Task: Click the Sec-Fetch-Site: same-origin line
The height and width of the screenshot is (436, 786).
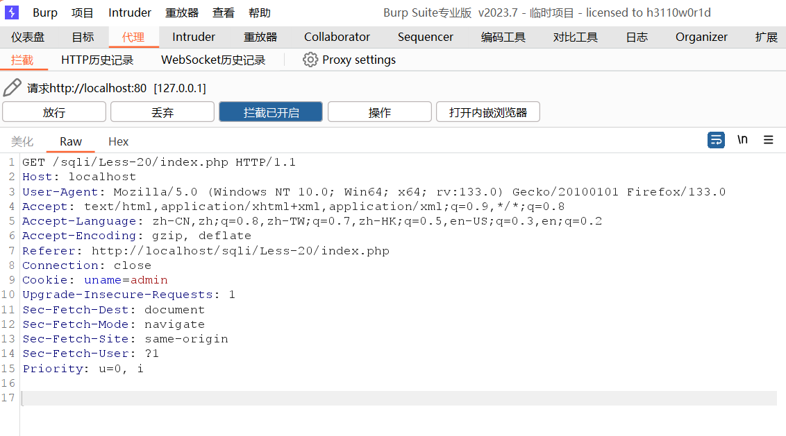Action: pyautogui.click(x=125, y=339)
